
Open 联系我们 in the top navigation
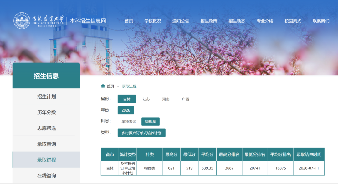(x=321, y=21)
